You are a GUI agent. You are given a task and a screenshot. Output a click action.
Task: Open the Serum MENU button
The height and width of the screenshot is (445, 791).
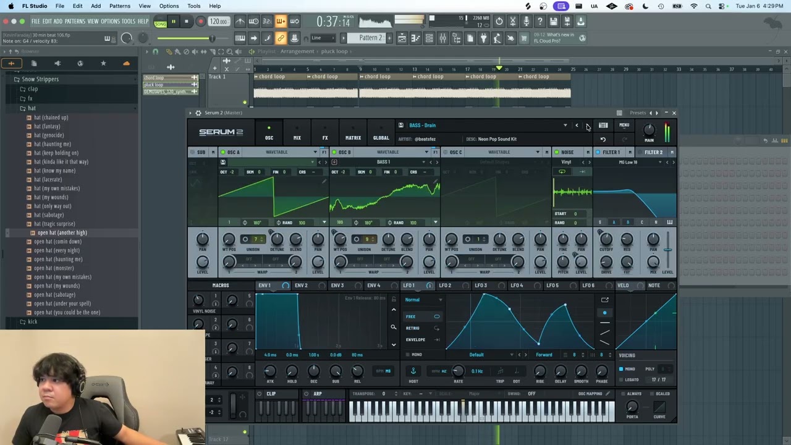[x=624, y=125]
